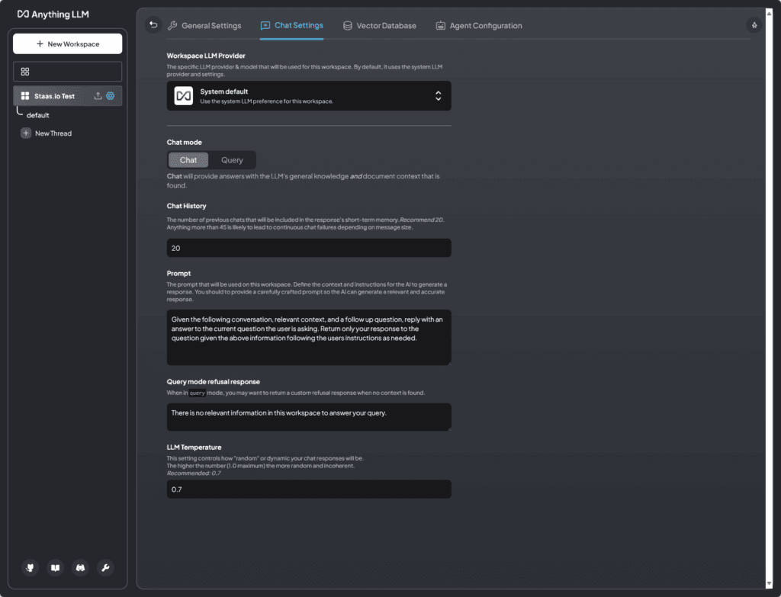
Task: Set chat mode to Query
Action: (232, 160)
